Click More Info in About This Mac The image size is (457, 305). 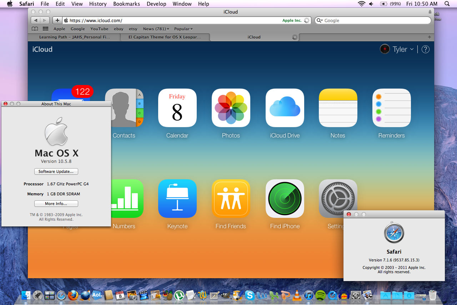[56, 204]
